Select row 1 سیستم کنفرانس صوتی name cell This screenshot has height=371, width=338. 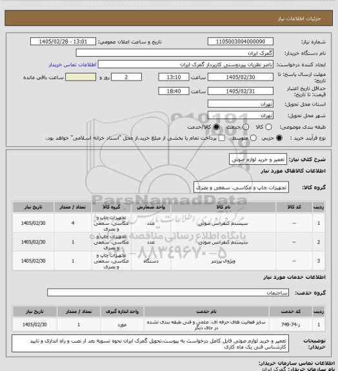coord(223,223)
